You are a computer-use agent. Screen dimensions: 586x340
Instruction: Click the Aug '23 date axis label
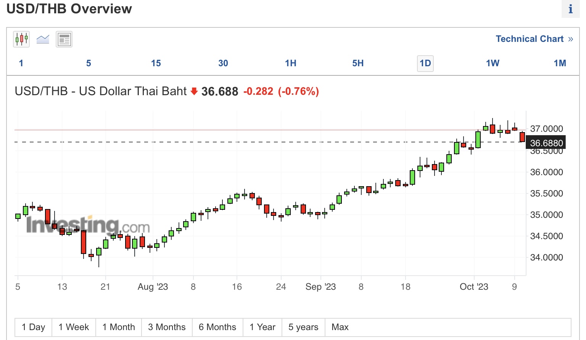point(153,287)
